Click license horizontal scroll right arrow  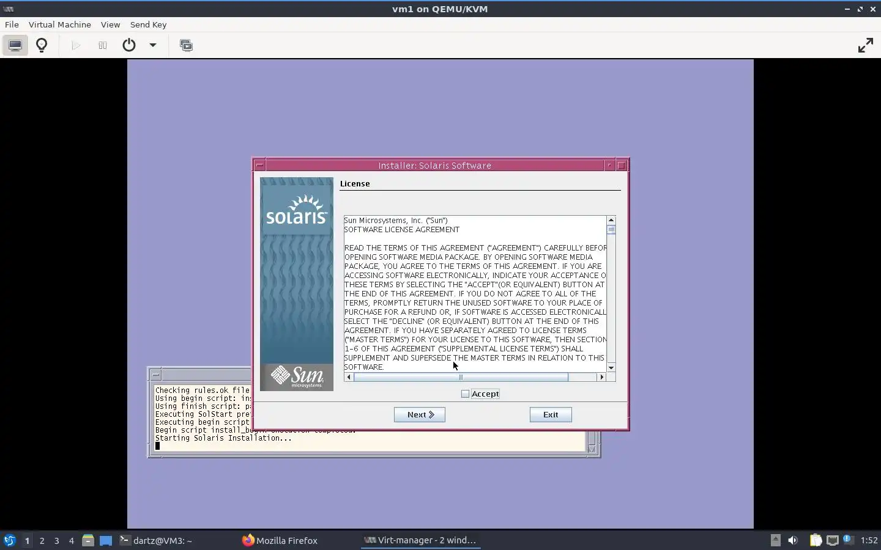pos(601,377)
